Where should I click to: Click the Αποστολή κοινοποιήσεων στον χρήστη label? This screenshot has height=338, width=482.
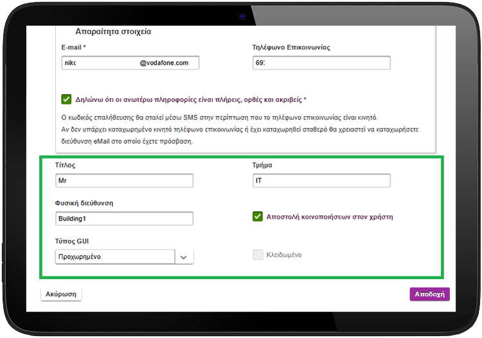[x=330, y=217]
